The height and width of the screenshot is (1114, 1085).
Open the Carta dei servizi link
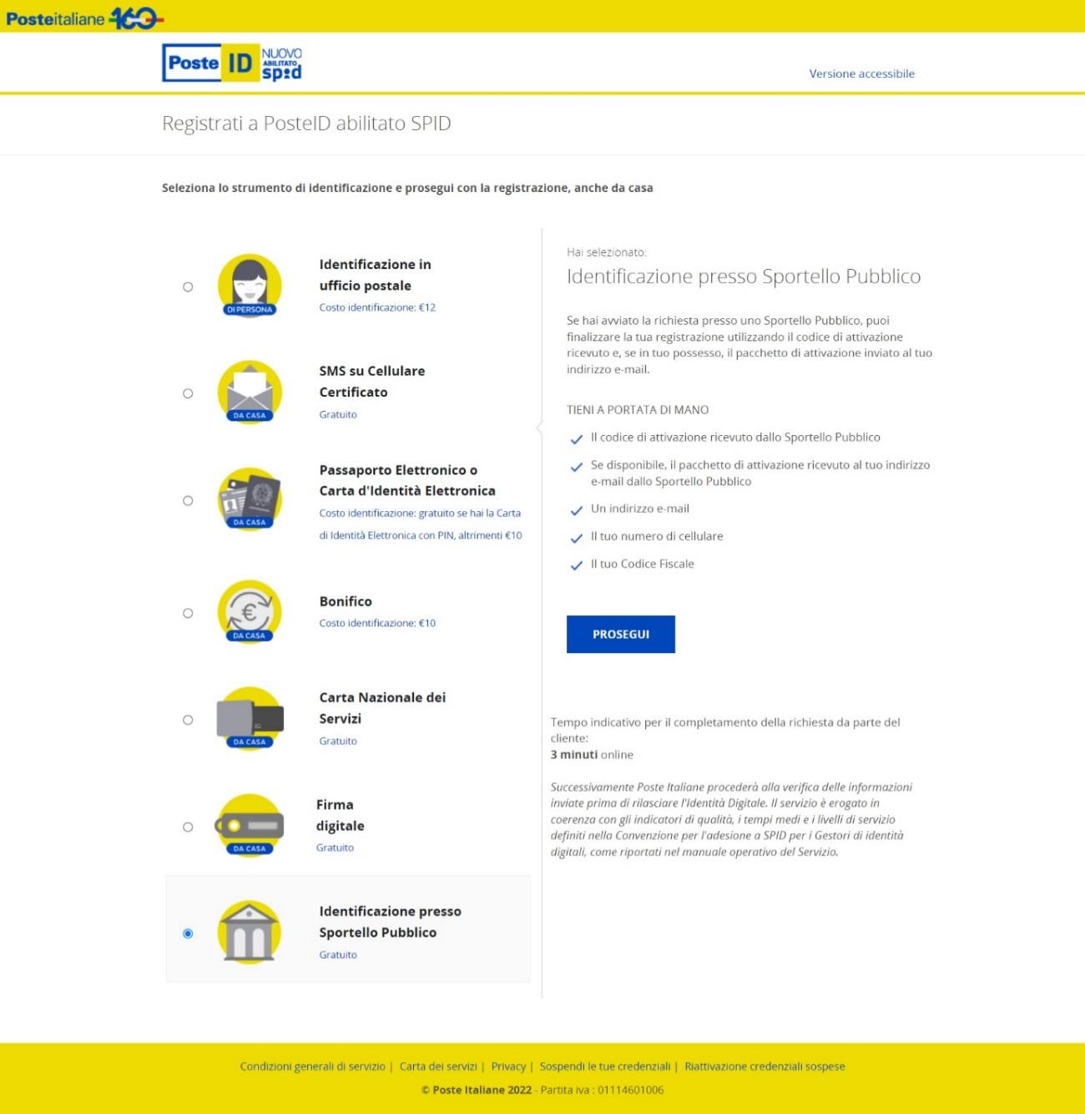click(x=438, y=1066)
